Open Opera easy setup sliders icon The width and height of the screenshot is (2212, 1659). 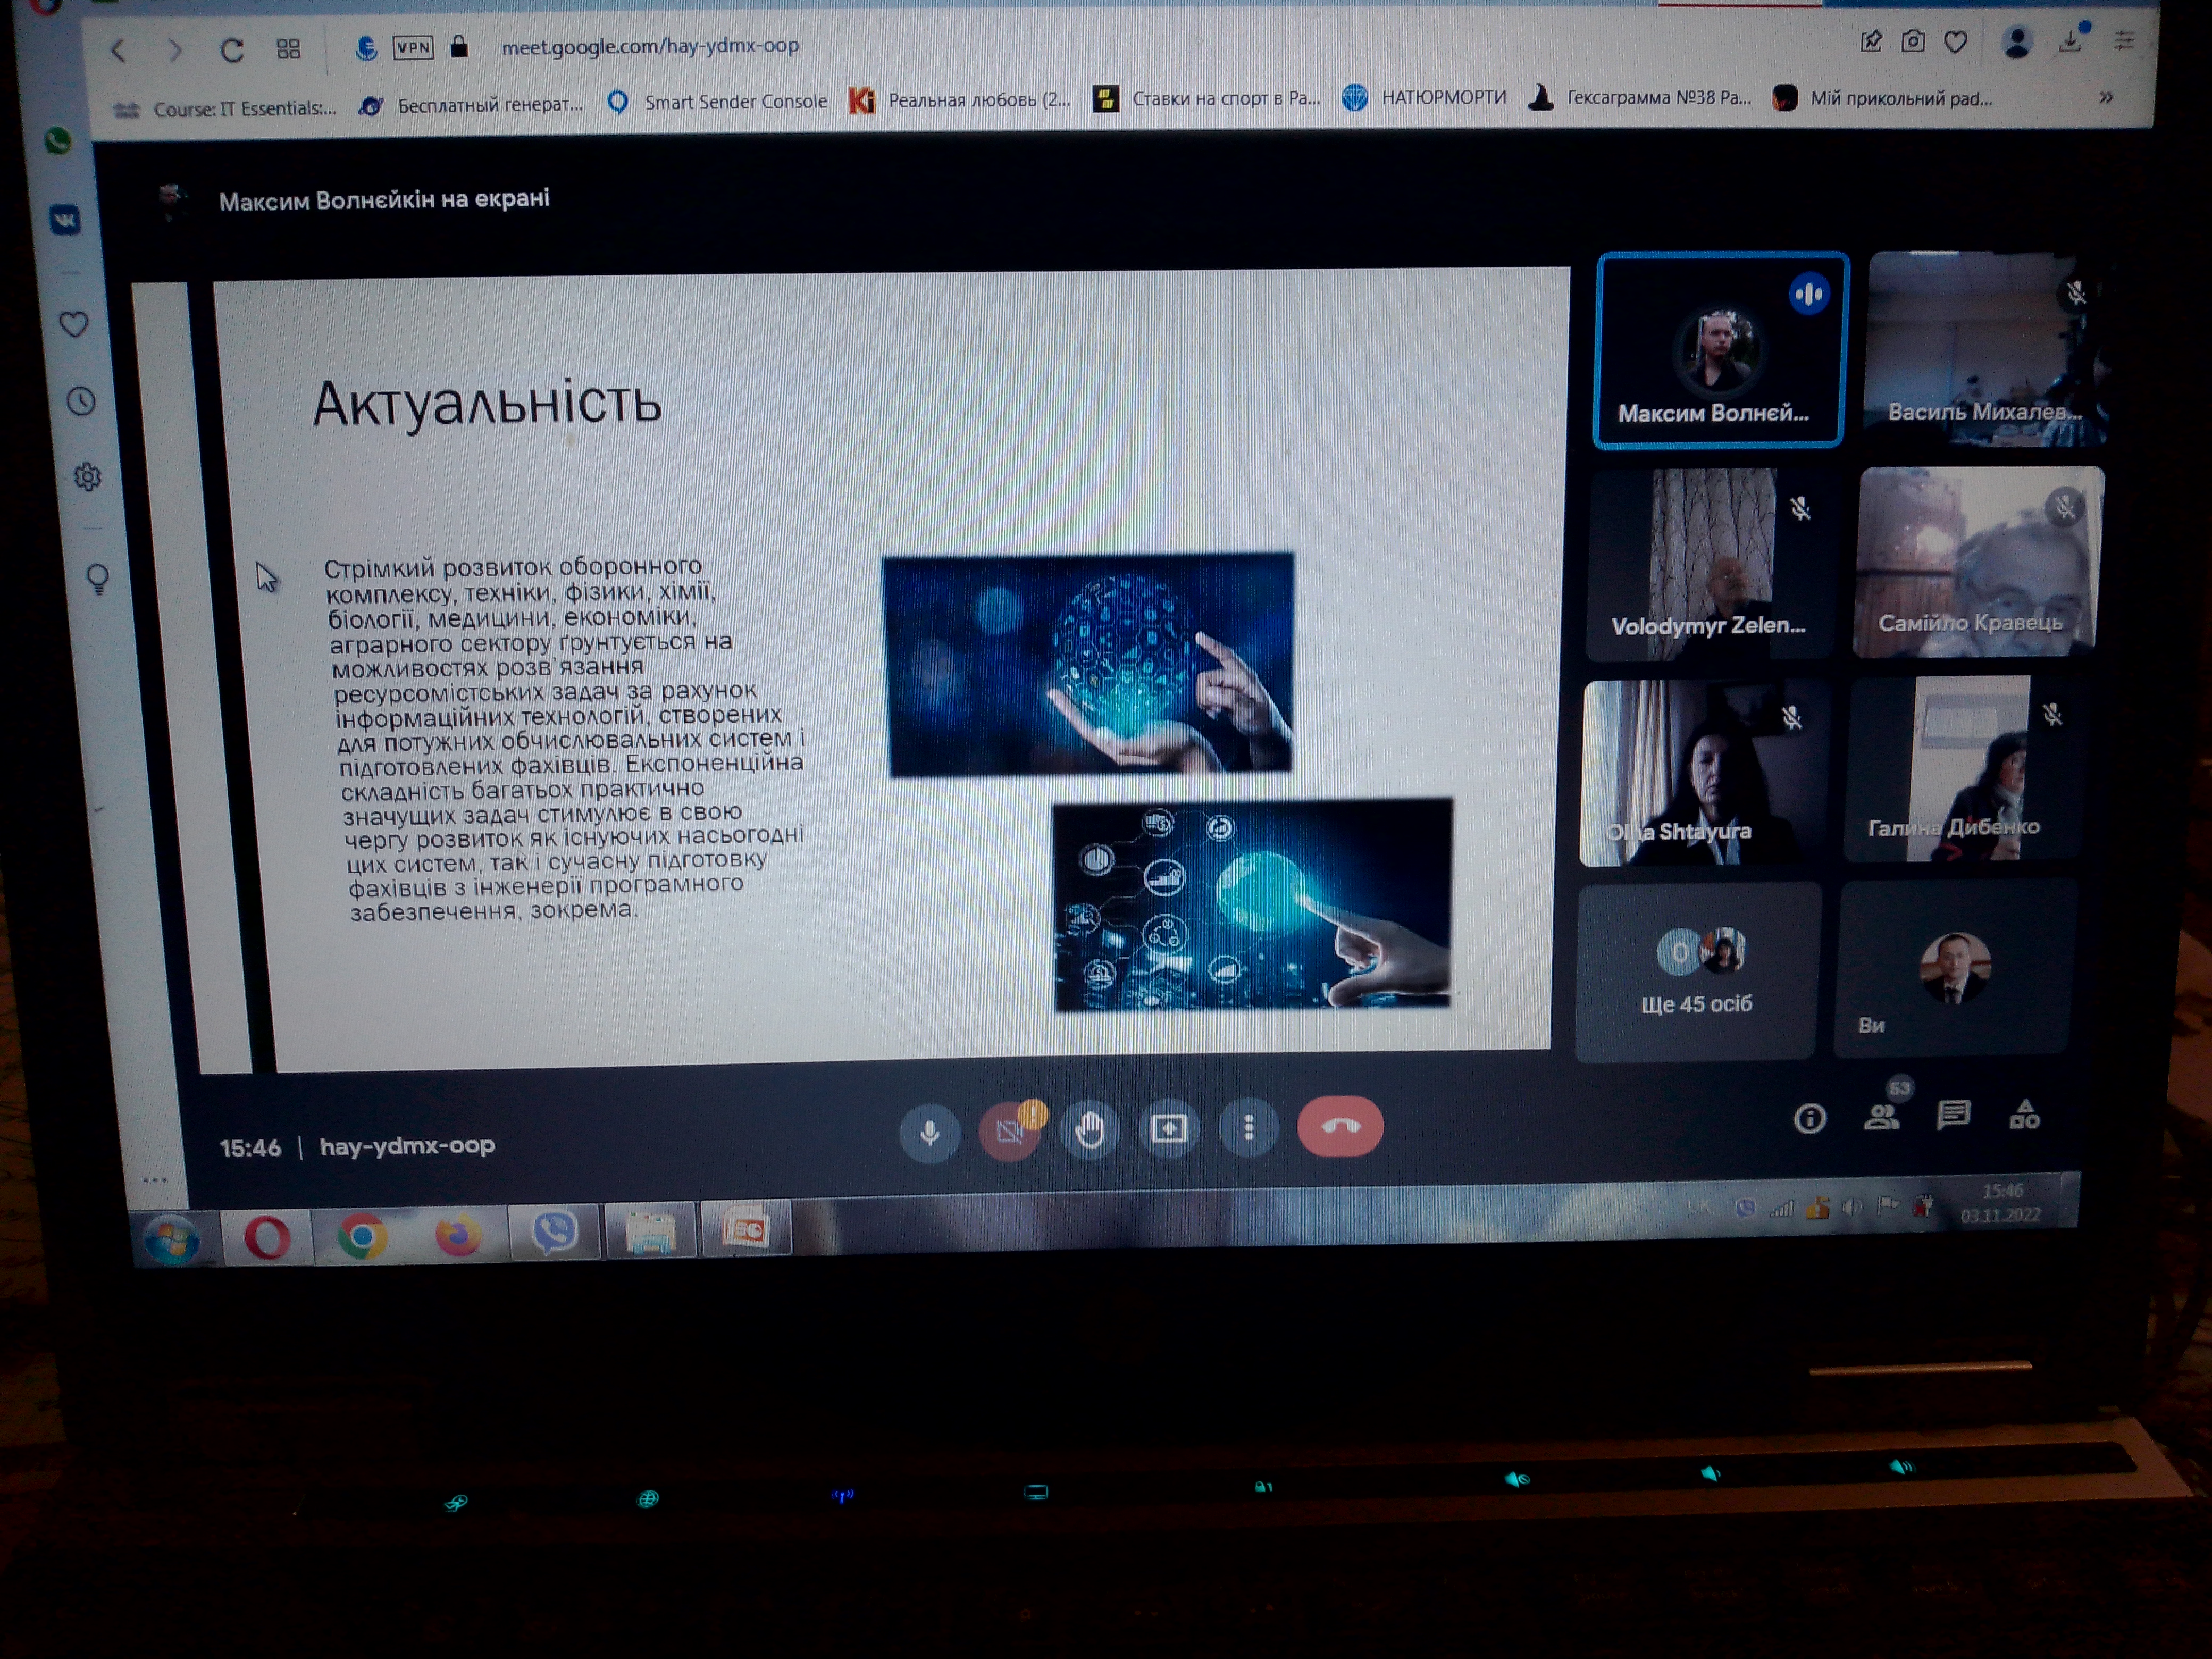(2124, 40)
